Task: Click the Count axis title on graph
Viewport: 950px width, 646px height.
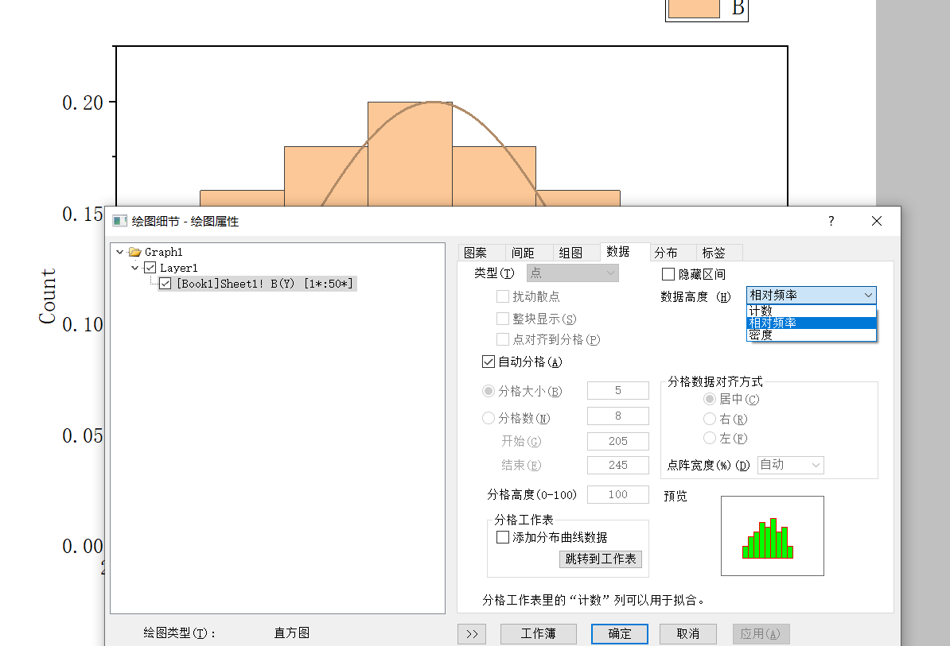Action: (x=47, y=296)
